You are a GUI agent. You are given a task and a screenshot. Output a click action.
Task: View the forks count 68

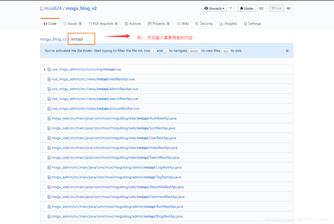[289, 8]
